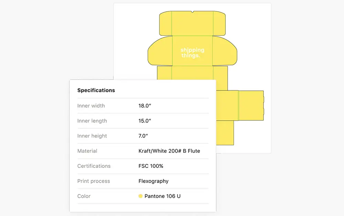Click the Pantone 106 U color name
Screen dimensions: 344x216
(x=162, y=196)
